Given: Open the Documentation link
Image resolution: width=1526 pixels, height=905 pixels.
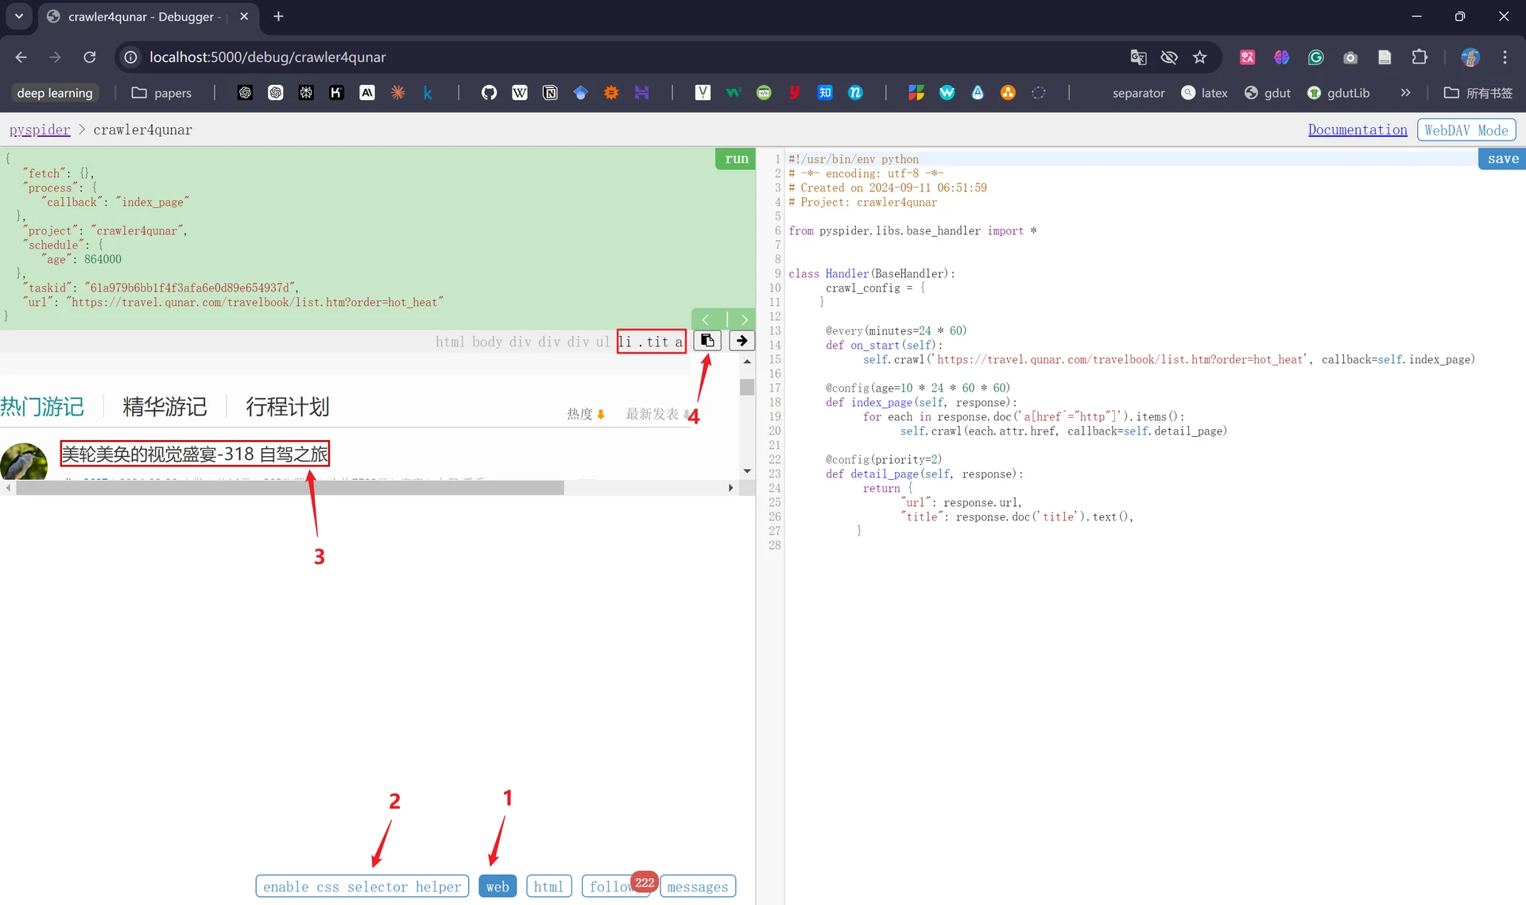Looking at the screenshot, I should pos(1358,130).
